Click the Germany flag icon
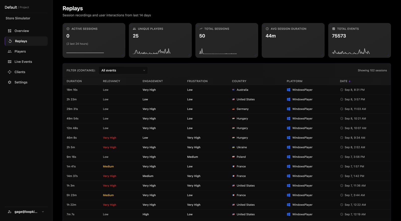 (x=233, y=109)
